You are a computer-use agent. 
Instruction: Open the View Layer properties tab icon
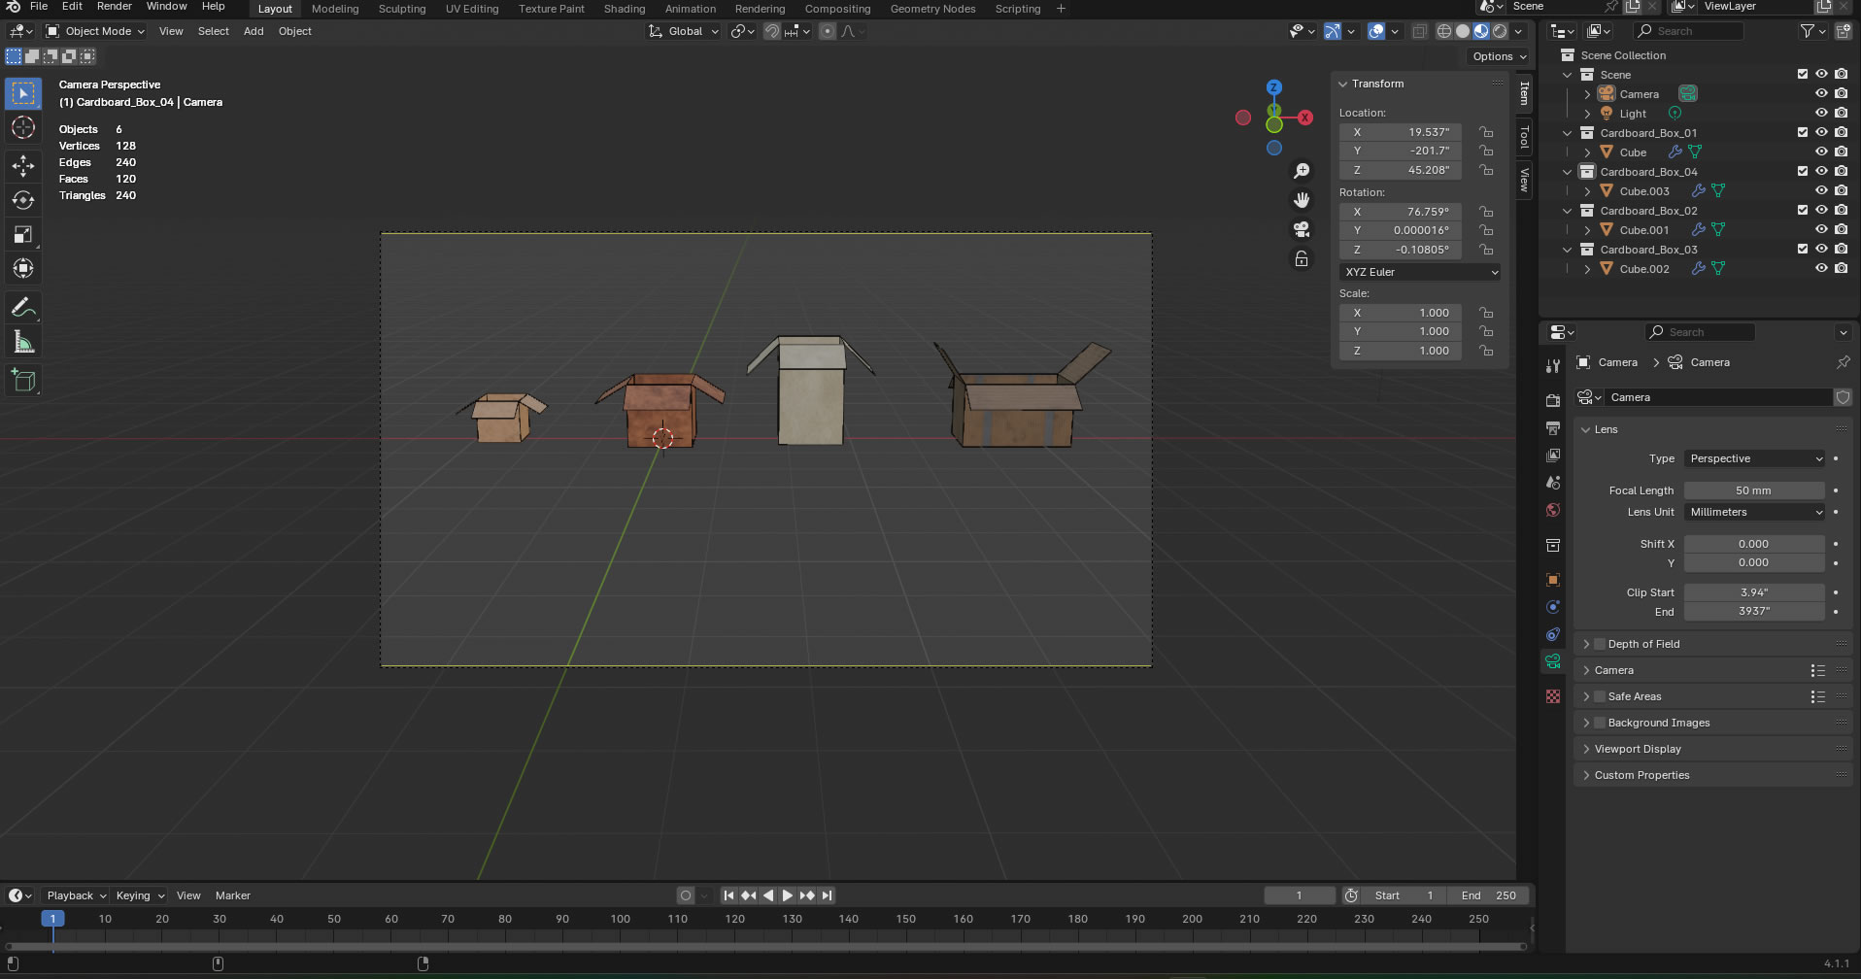1552,455
